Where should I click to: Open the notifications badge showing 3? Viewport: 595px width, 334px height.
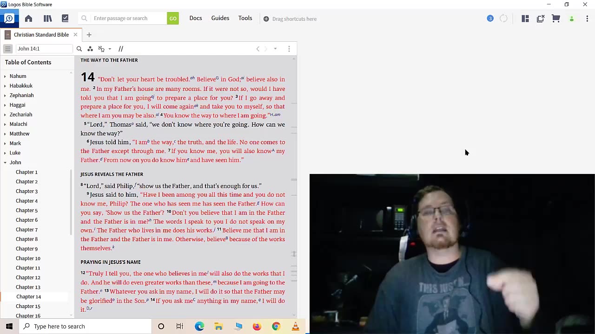[490, 19]
